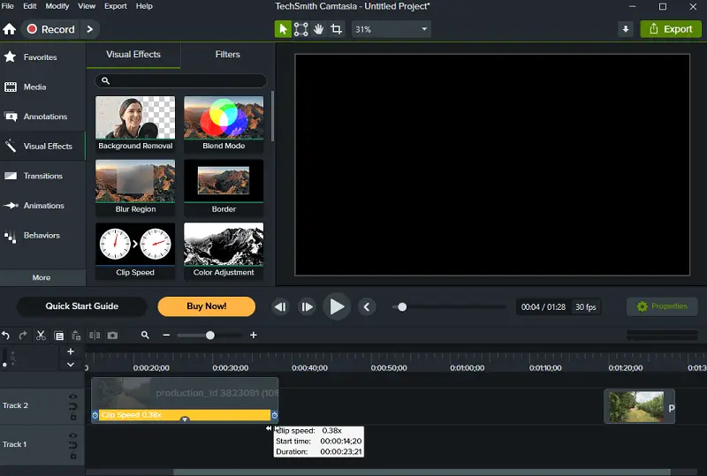This screenshot has height=476, width=707.
Task: Take a snapshot with the camera icon
Action: (112, 336)
